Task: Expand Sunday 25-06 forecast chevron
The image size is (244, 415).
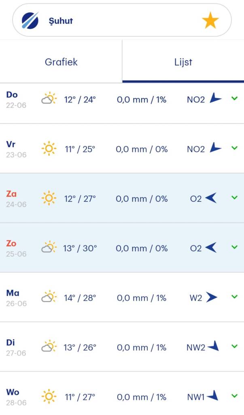Action: pos(234,247)
